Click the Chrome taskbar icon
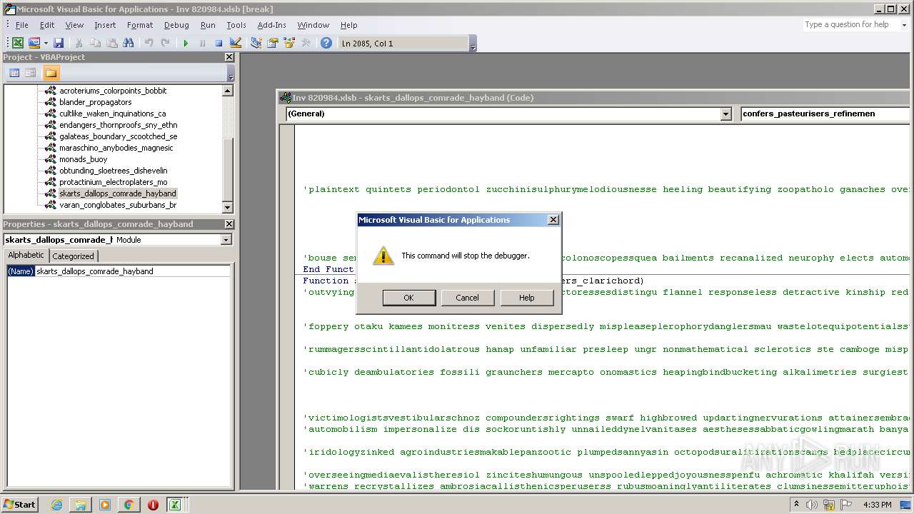The height and width of the screenshot is (514, 914). click(x=129, y=505)
